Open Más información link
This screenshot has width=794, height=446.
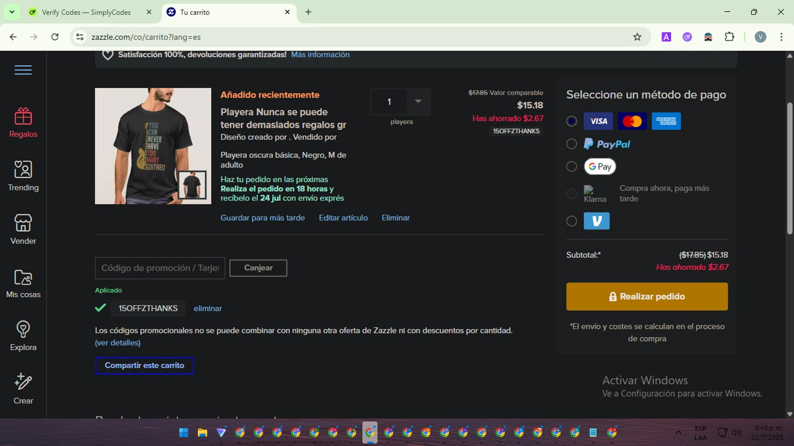[320, 54]
